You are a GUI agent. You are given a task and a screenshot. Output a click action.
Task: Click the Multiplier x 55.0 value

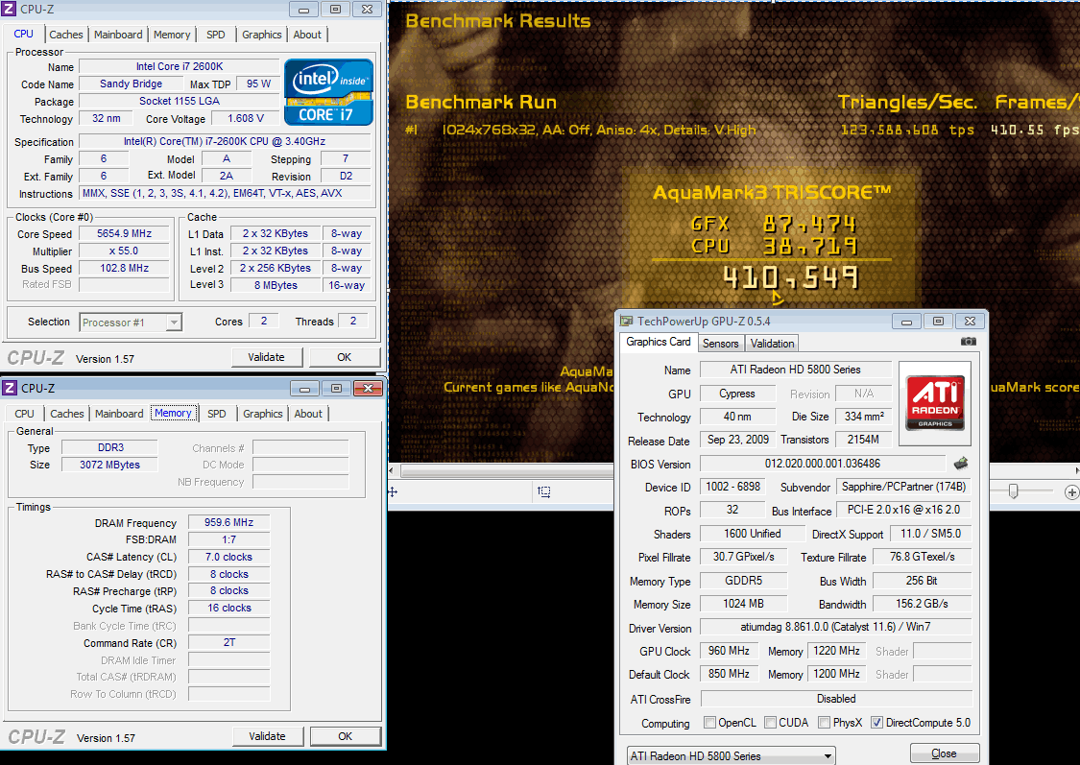tap(124, 251)
